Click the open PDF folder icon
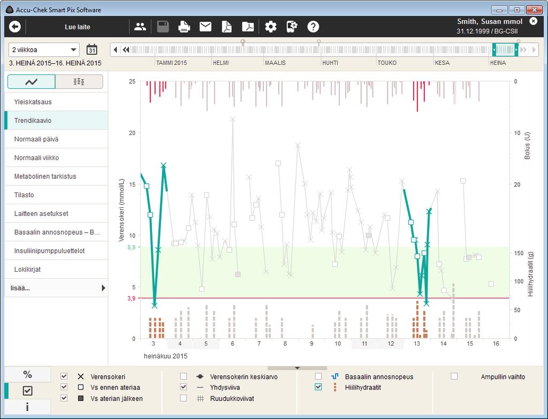 (x=248, y=27)
